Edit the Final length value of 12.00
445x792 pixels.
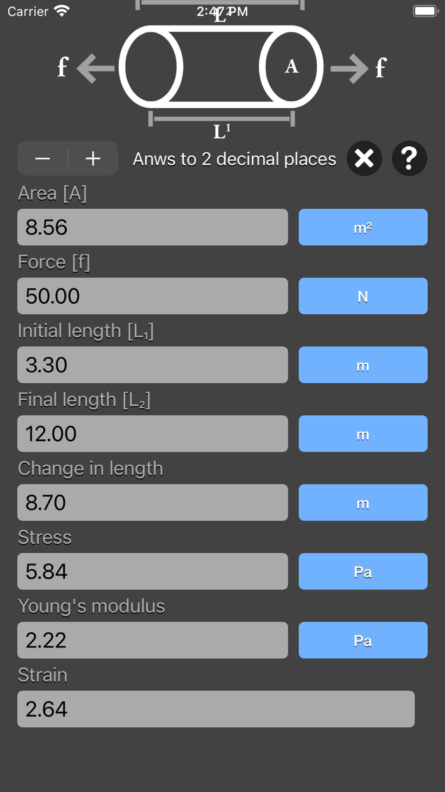153,434
